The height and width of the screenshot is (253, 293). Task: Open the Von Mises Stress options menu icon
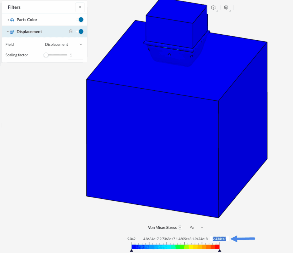(180, 228)
